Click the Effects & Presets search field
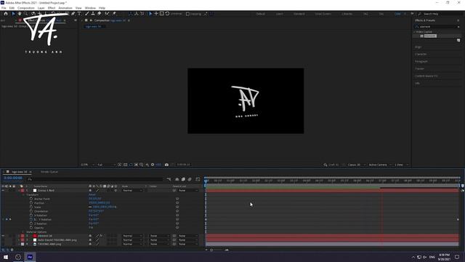Screen dimensions: 465x262 (437, 27)
